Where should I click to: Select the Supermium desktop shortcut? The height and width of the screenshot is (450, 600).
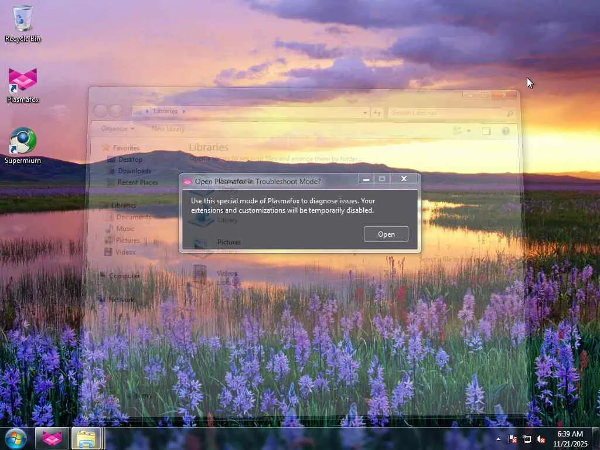[23, 146]
